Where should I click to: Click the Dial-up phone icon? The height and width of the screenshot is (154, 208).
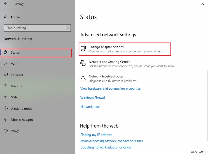click(5, 86)
